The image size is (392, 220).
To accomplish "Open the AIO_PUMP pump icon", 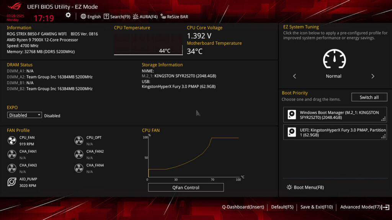I will pyautogui.click(x=11, y=182).
